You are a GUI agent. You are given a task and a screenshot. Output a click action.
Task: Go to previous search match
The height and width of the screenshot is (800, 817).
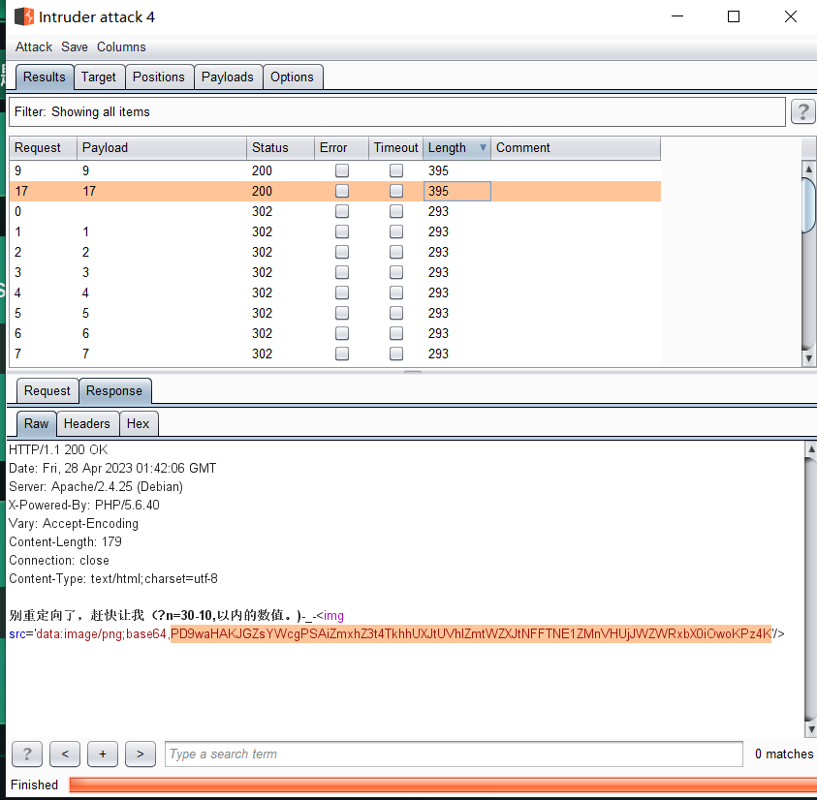coord(64,754)
